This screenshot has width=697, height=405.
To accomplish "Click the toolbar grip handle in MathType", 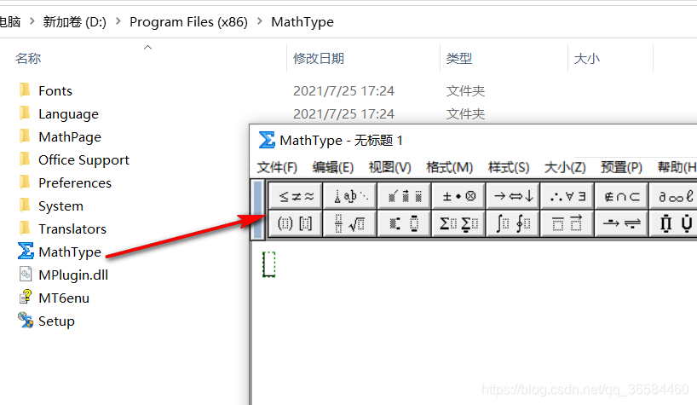I will click(x=258, y=210).
